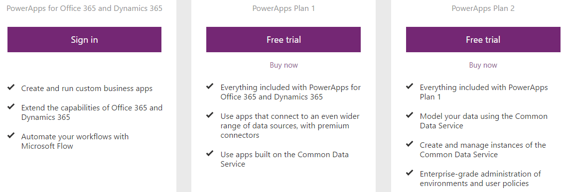Start the PowerApps Plan 1 free trial
Screen dimensions: 568x192
[x=284, y=39]
